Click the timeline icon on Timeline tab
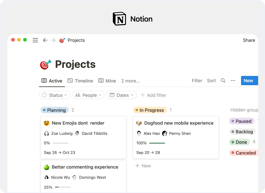The height and width of the screenshot is (193, 265). [70, 81]
